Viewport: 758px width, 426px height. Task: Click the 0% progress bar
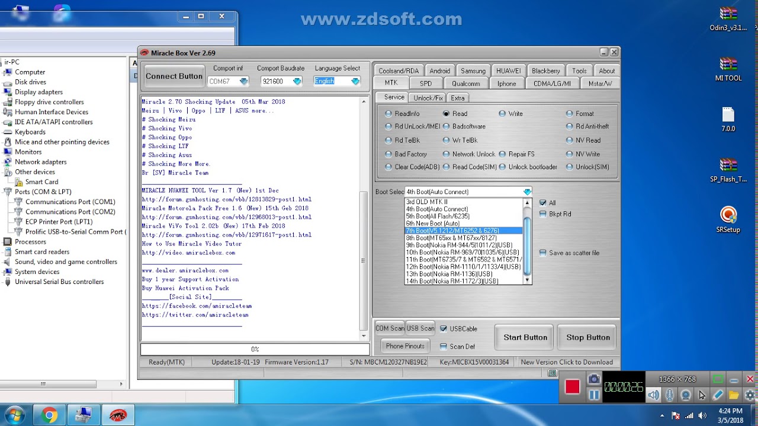pyautogui.click(x=255, y=350)
